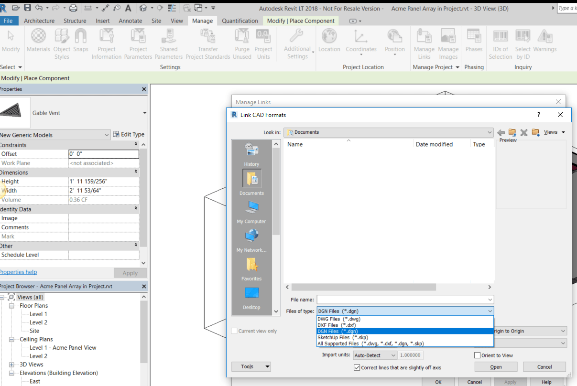Screen dimensions: 577x386
Task: Click Transfer Project Standards
Action: [x=208, y=44]
